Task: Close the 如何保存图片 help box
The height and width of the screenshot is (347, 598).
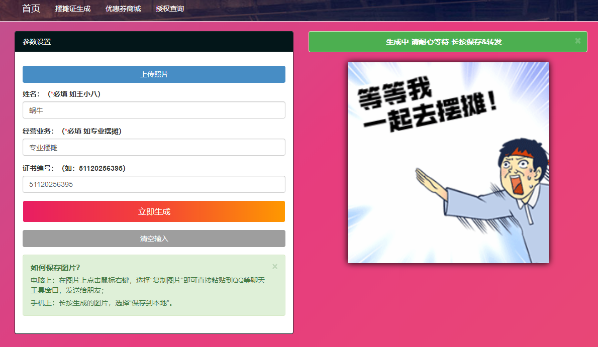Action: point(274,267)
